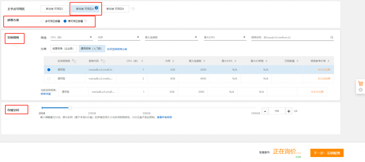
Task: Sort table by 最大IO带宽 column
Action: point(266,61)
